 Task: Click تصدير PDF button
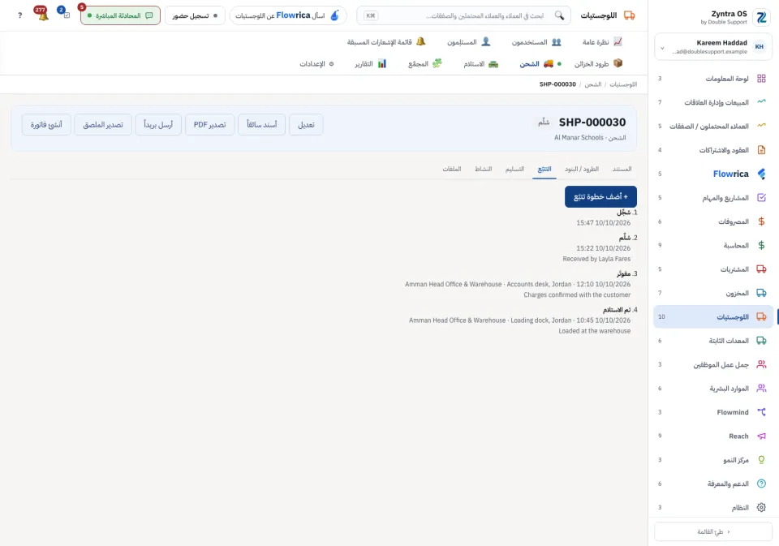pyautogui.click(x=209, y=125)
